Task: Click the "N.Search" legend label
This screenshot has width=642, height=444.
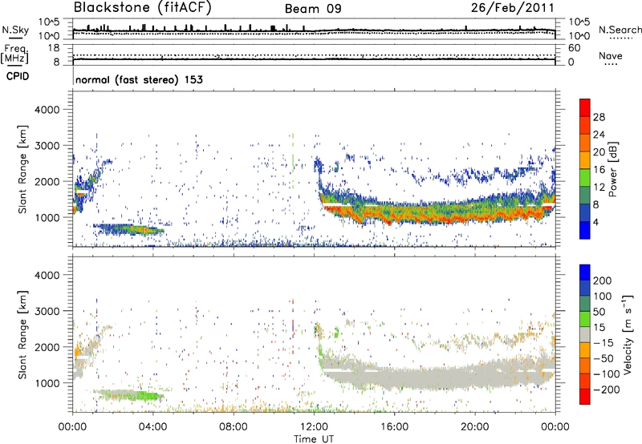Action: (x=620, y=30)
